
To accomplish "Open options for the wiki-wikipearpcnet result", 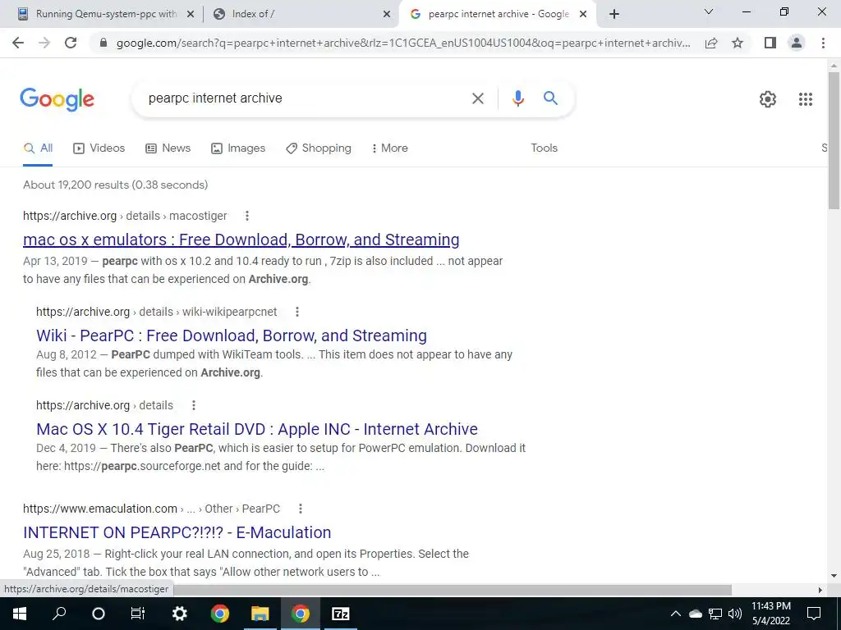I will [297, 312].
